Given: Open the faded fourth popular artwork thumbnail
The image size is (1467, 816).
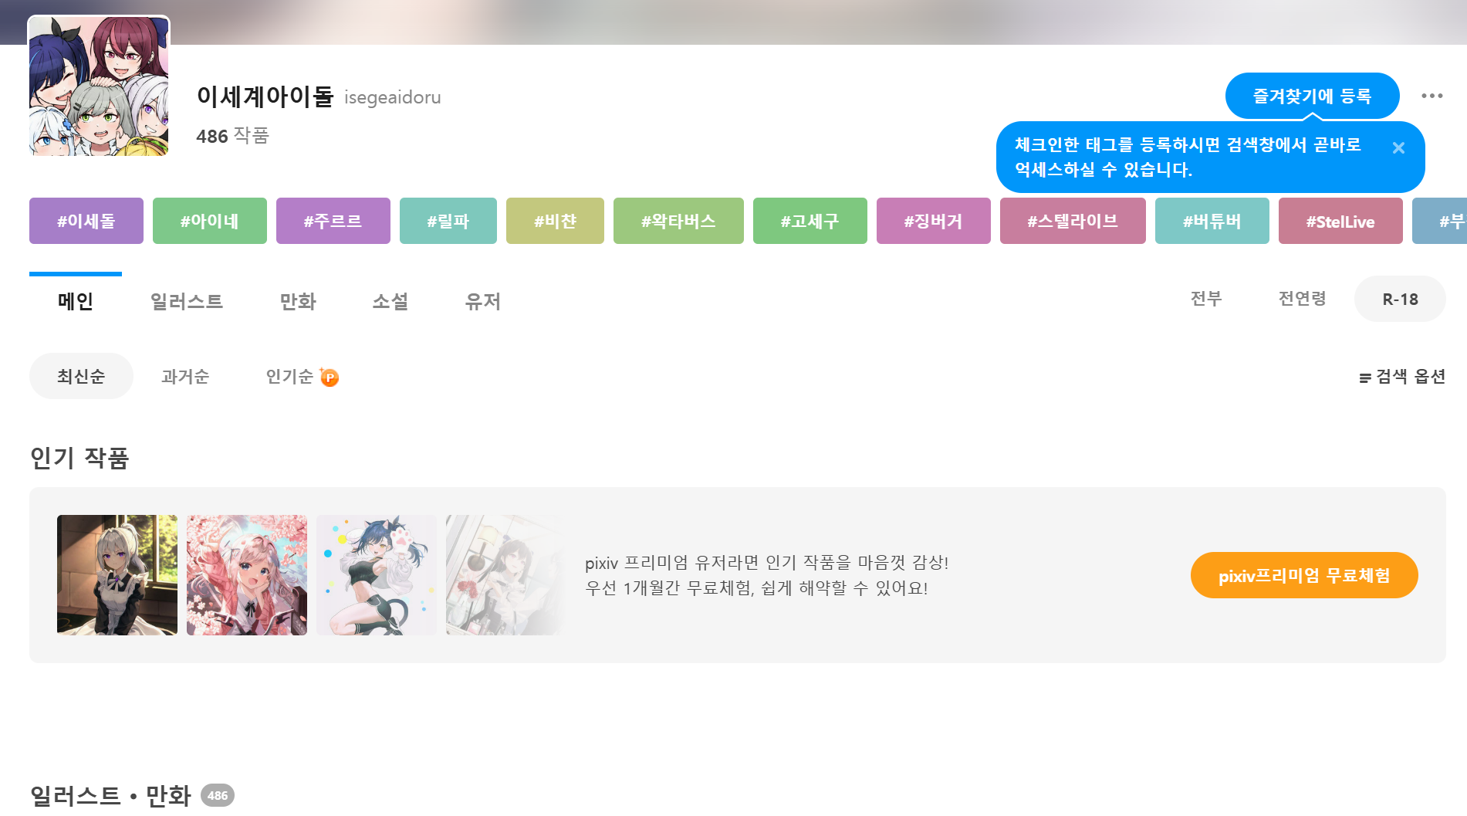Looking at the screenshot, I should click(x=506, y=575).
